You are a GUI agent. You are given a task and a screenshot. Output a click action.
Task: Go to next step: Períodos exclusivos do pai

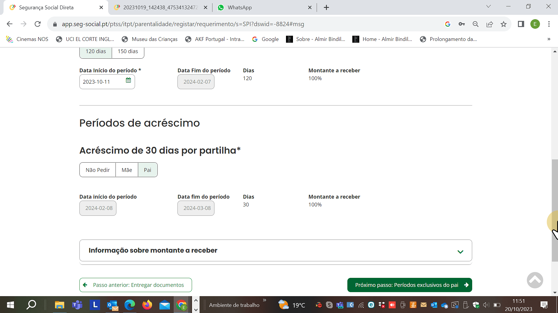point(409,285)
